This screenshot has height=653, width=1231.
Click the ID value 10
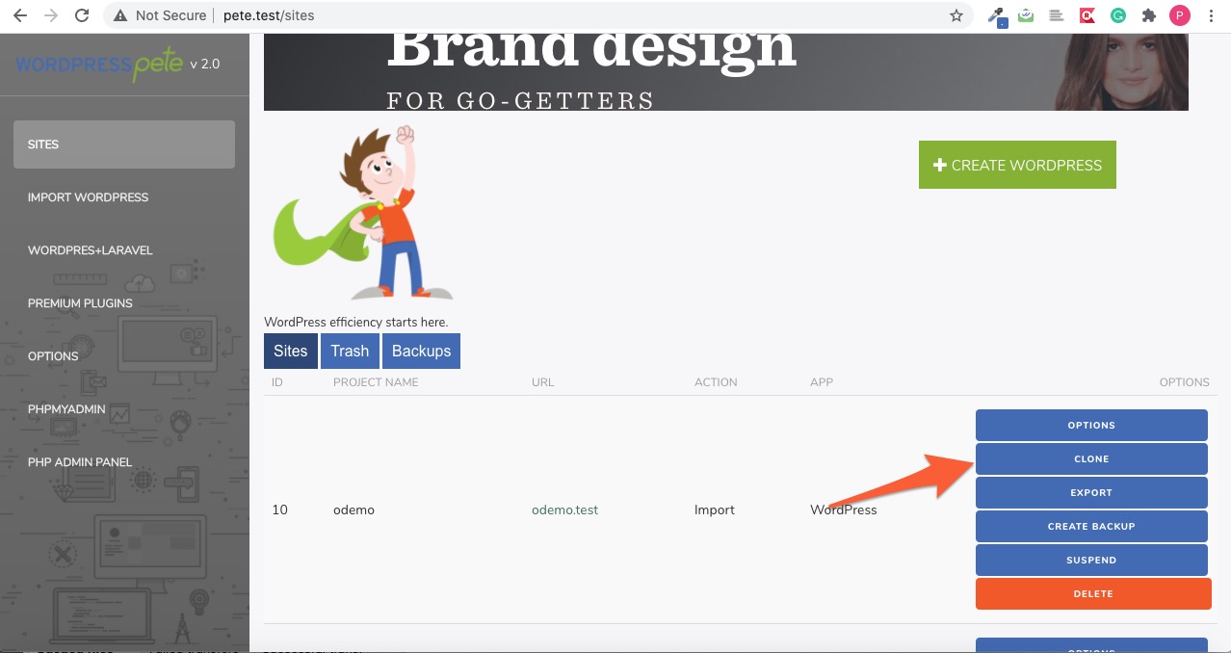click(279, 509)
